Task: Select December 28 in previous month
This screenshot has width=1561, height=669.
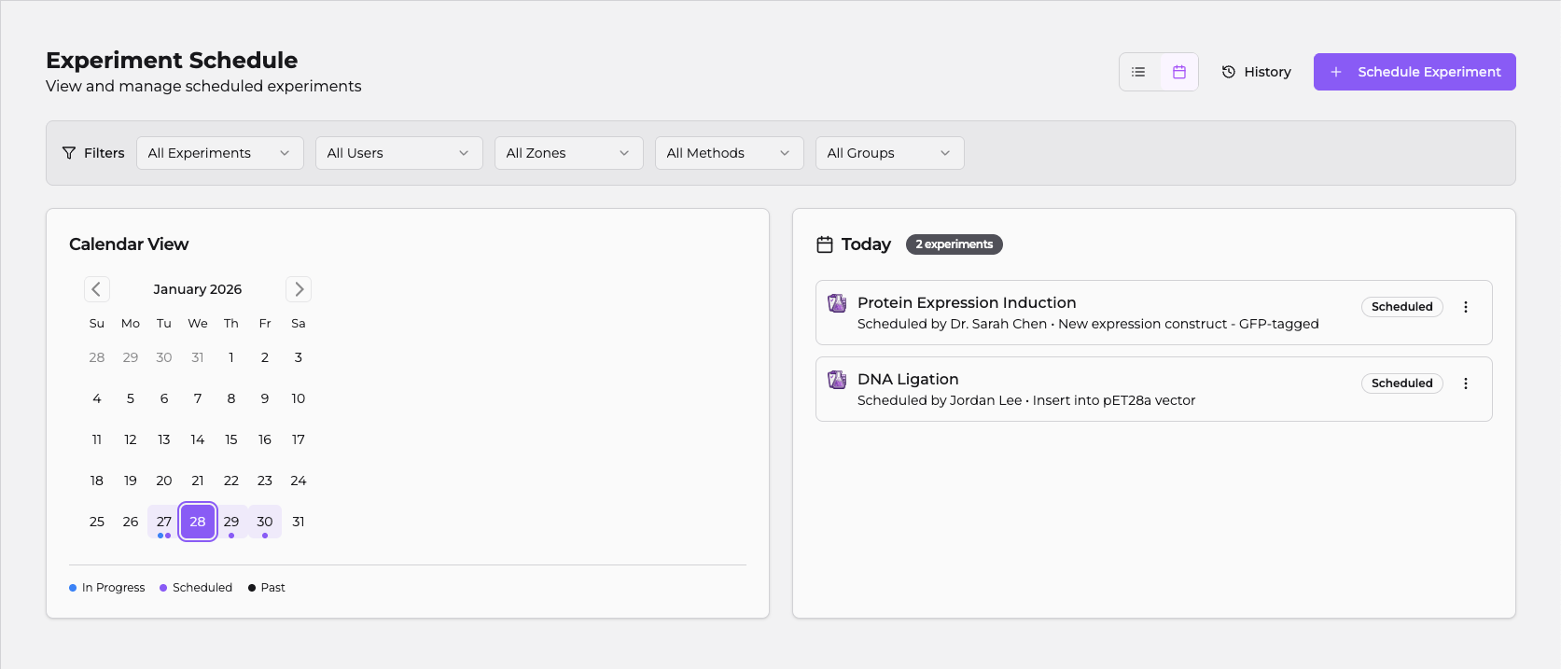Action: 97,357
